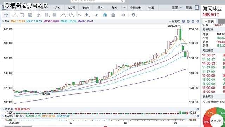Open the drawing tools gear settings

134,15
